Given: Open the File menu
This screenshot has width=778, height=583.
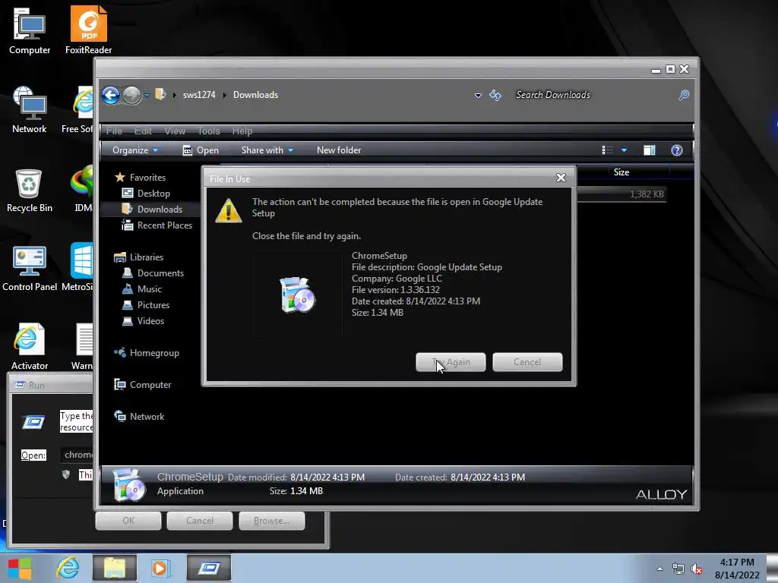Looking at the screenshot, I should point(114,131).
